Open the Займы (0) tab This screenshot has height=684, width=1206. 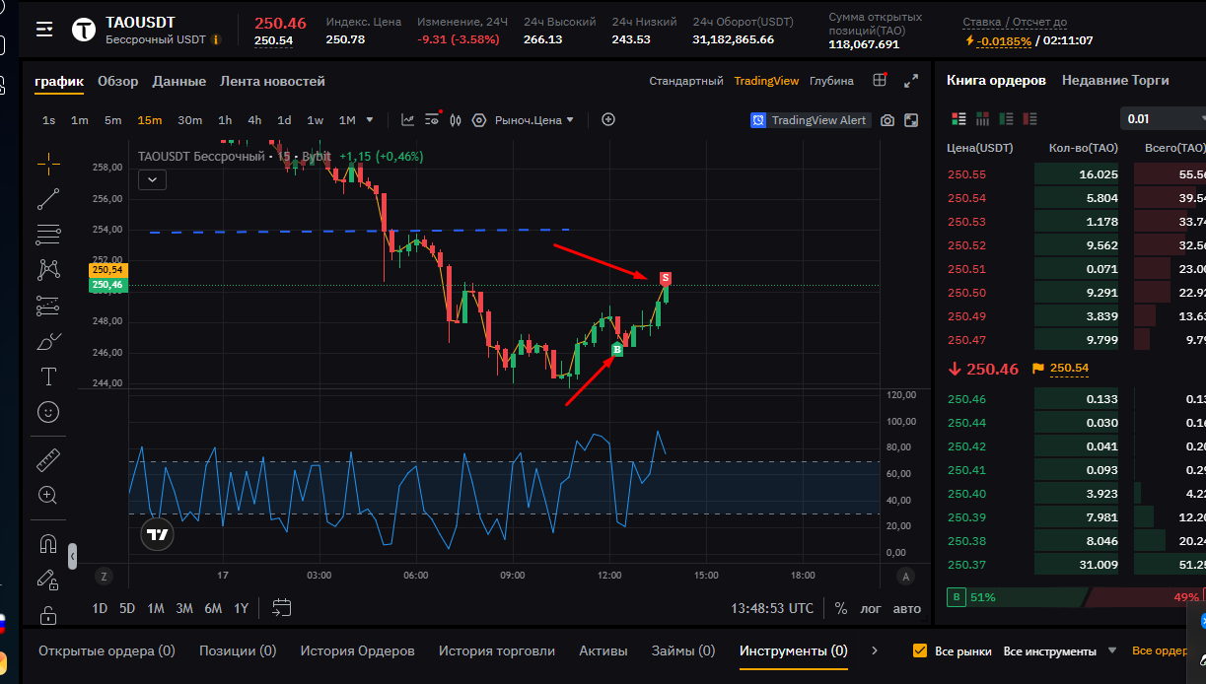(683, 651)
